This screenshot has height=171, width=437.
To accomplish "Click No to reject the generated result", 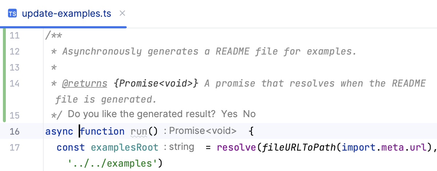I will [x=249, y=114].
